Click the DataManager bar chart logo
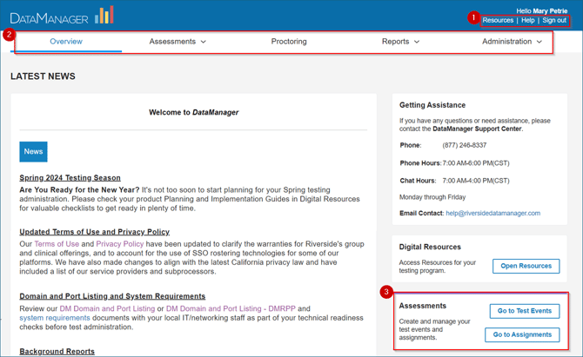The height and width of the screenshot is (357, 583). [x=104, y=16]
